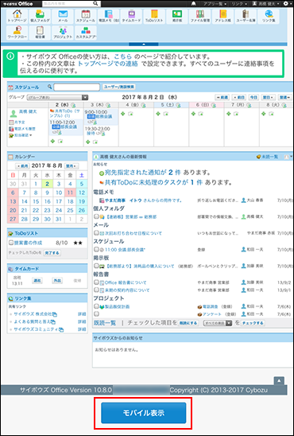Click the search magnifier in header search box
This screenshot has width=294, height=436.
click(x=95, y=3)
